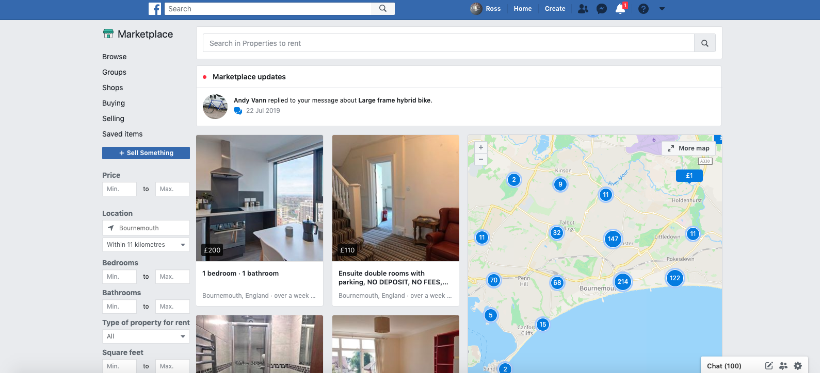This screenshot has width=820, height=373.
Task: Click Create in the top bar
Action: coord(555,9)
